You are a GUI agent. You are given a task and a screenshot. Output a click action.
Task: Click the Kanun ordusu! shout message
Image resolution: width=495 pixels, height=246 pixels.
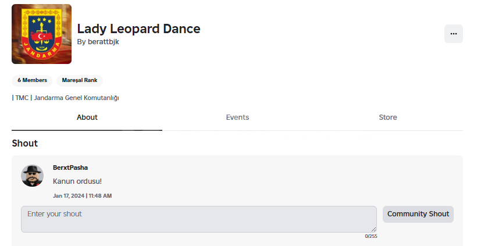point(77,181)
